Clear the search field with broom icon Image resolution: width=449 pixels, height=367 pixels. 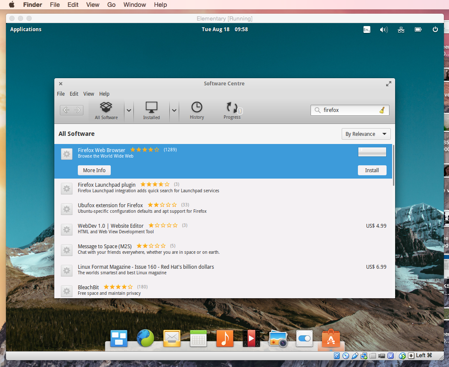click(x=382, y=110)
